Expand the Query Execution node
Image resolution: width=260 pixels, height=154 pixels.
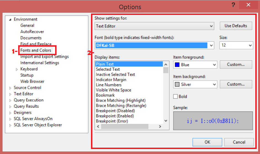[x=10, y=100]
